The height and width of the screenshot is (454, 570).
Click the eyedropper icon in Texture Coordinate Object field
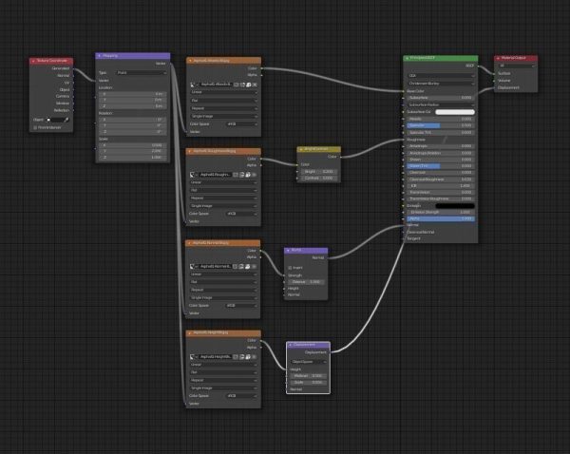tap(66, 120)
